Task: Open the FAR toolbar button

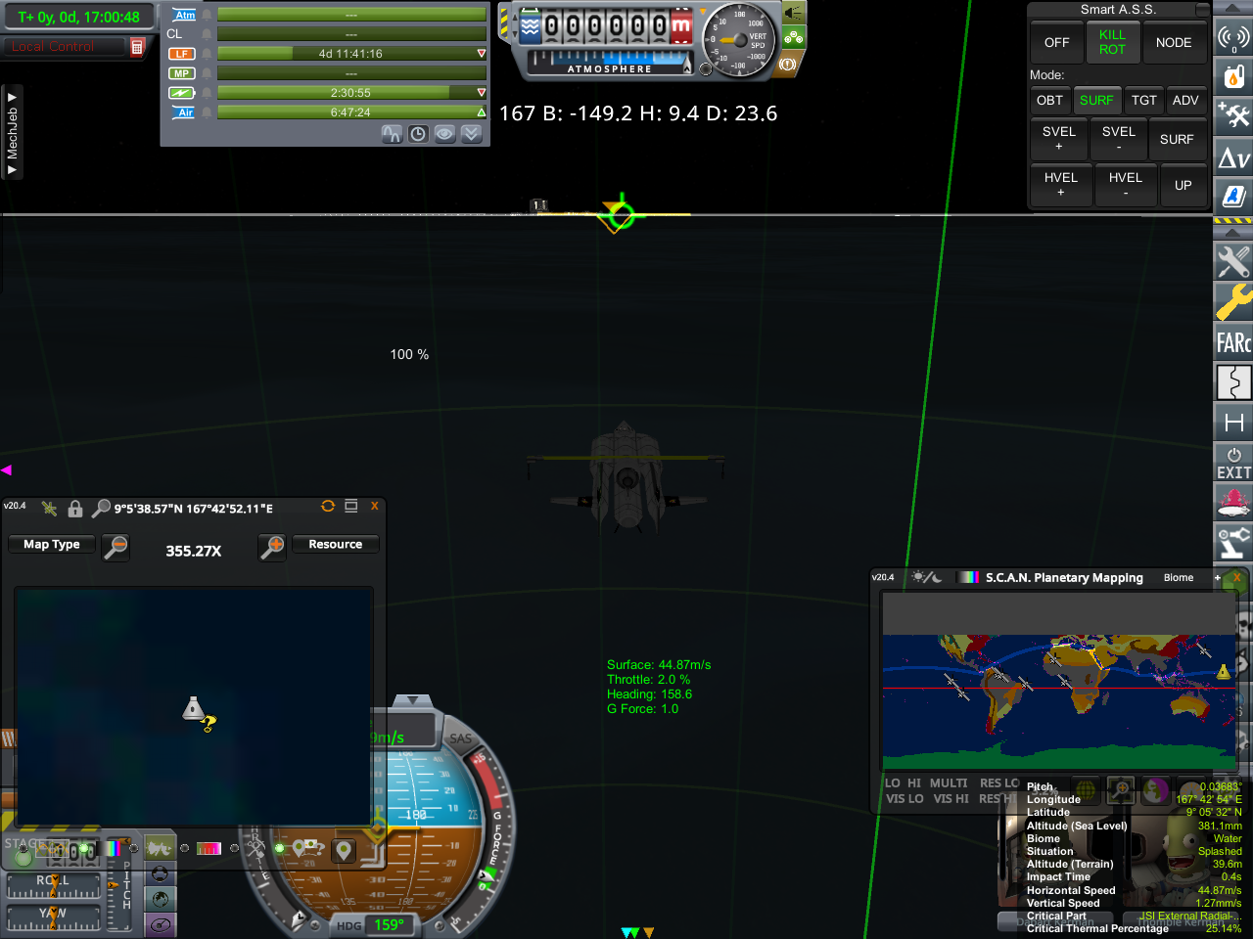Action: (1233, 342)
